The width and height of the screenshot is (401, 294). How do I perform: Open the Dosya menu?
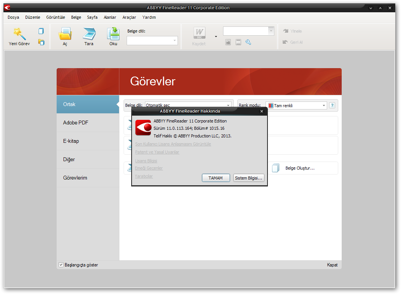(13, 17)
